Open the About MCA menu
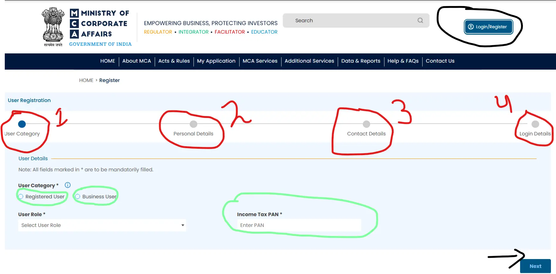Image resolution: width=556 pixels, height=274 pixels. pyautogui.click(x=137, y=61)
